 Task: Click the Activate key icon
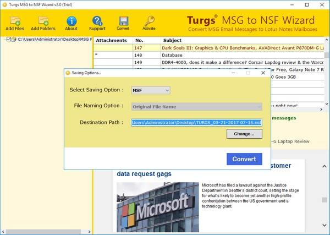pyautogui.click(x=148, y=20)
